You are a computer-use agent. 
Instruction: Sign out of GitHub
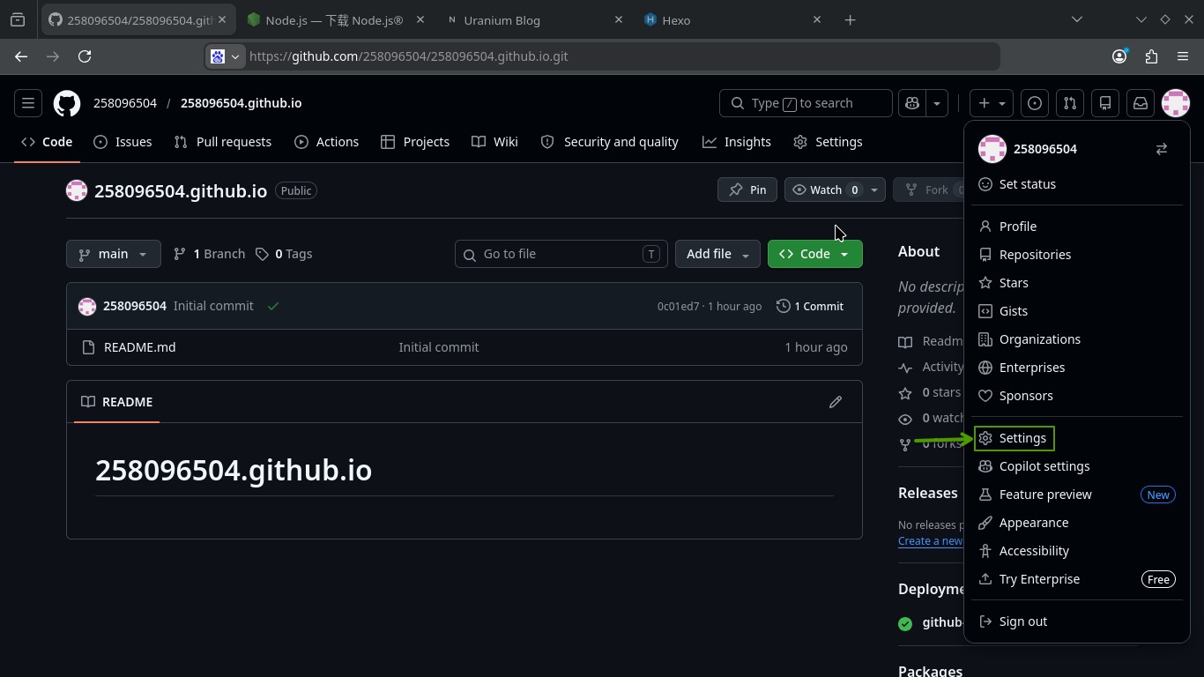coord(1076,621)
